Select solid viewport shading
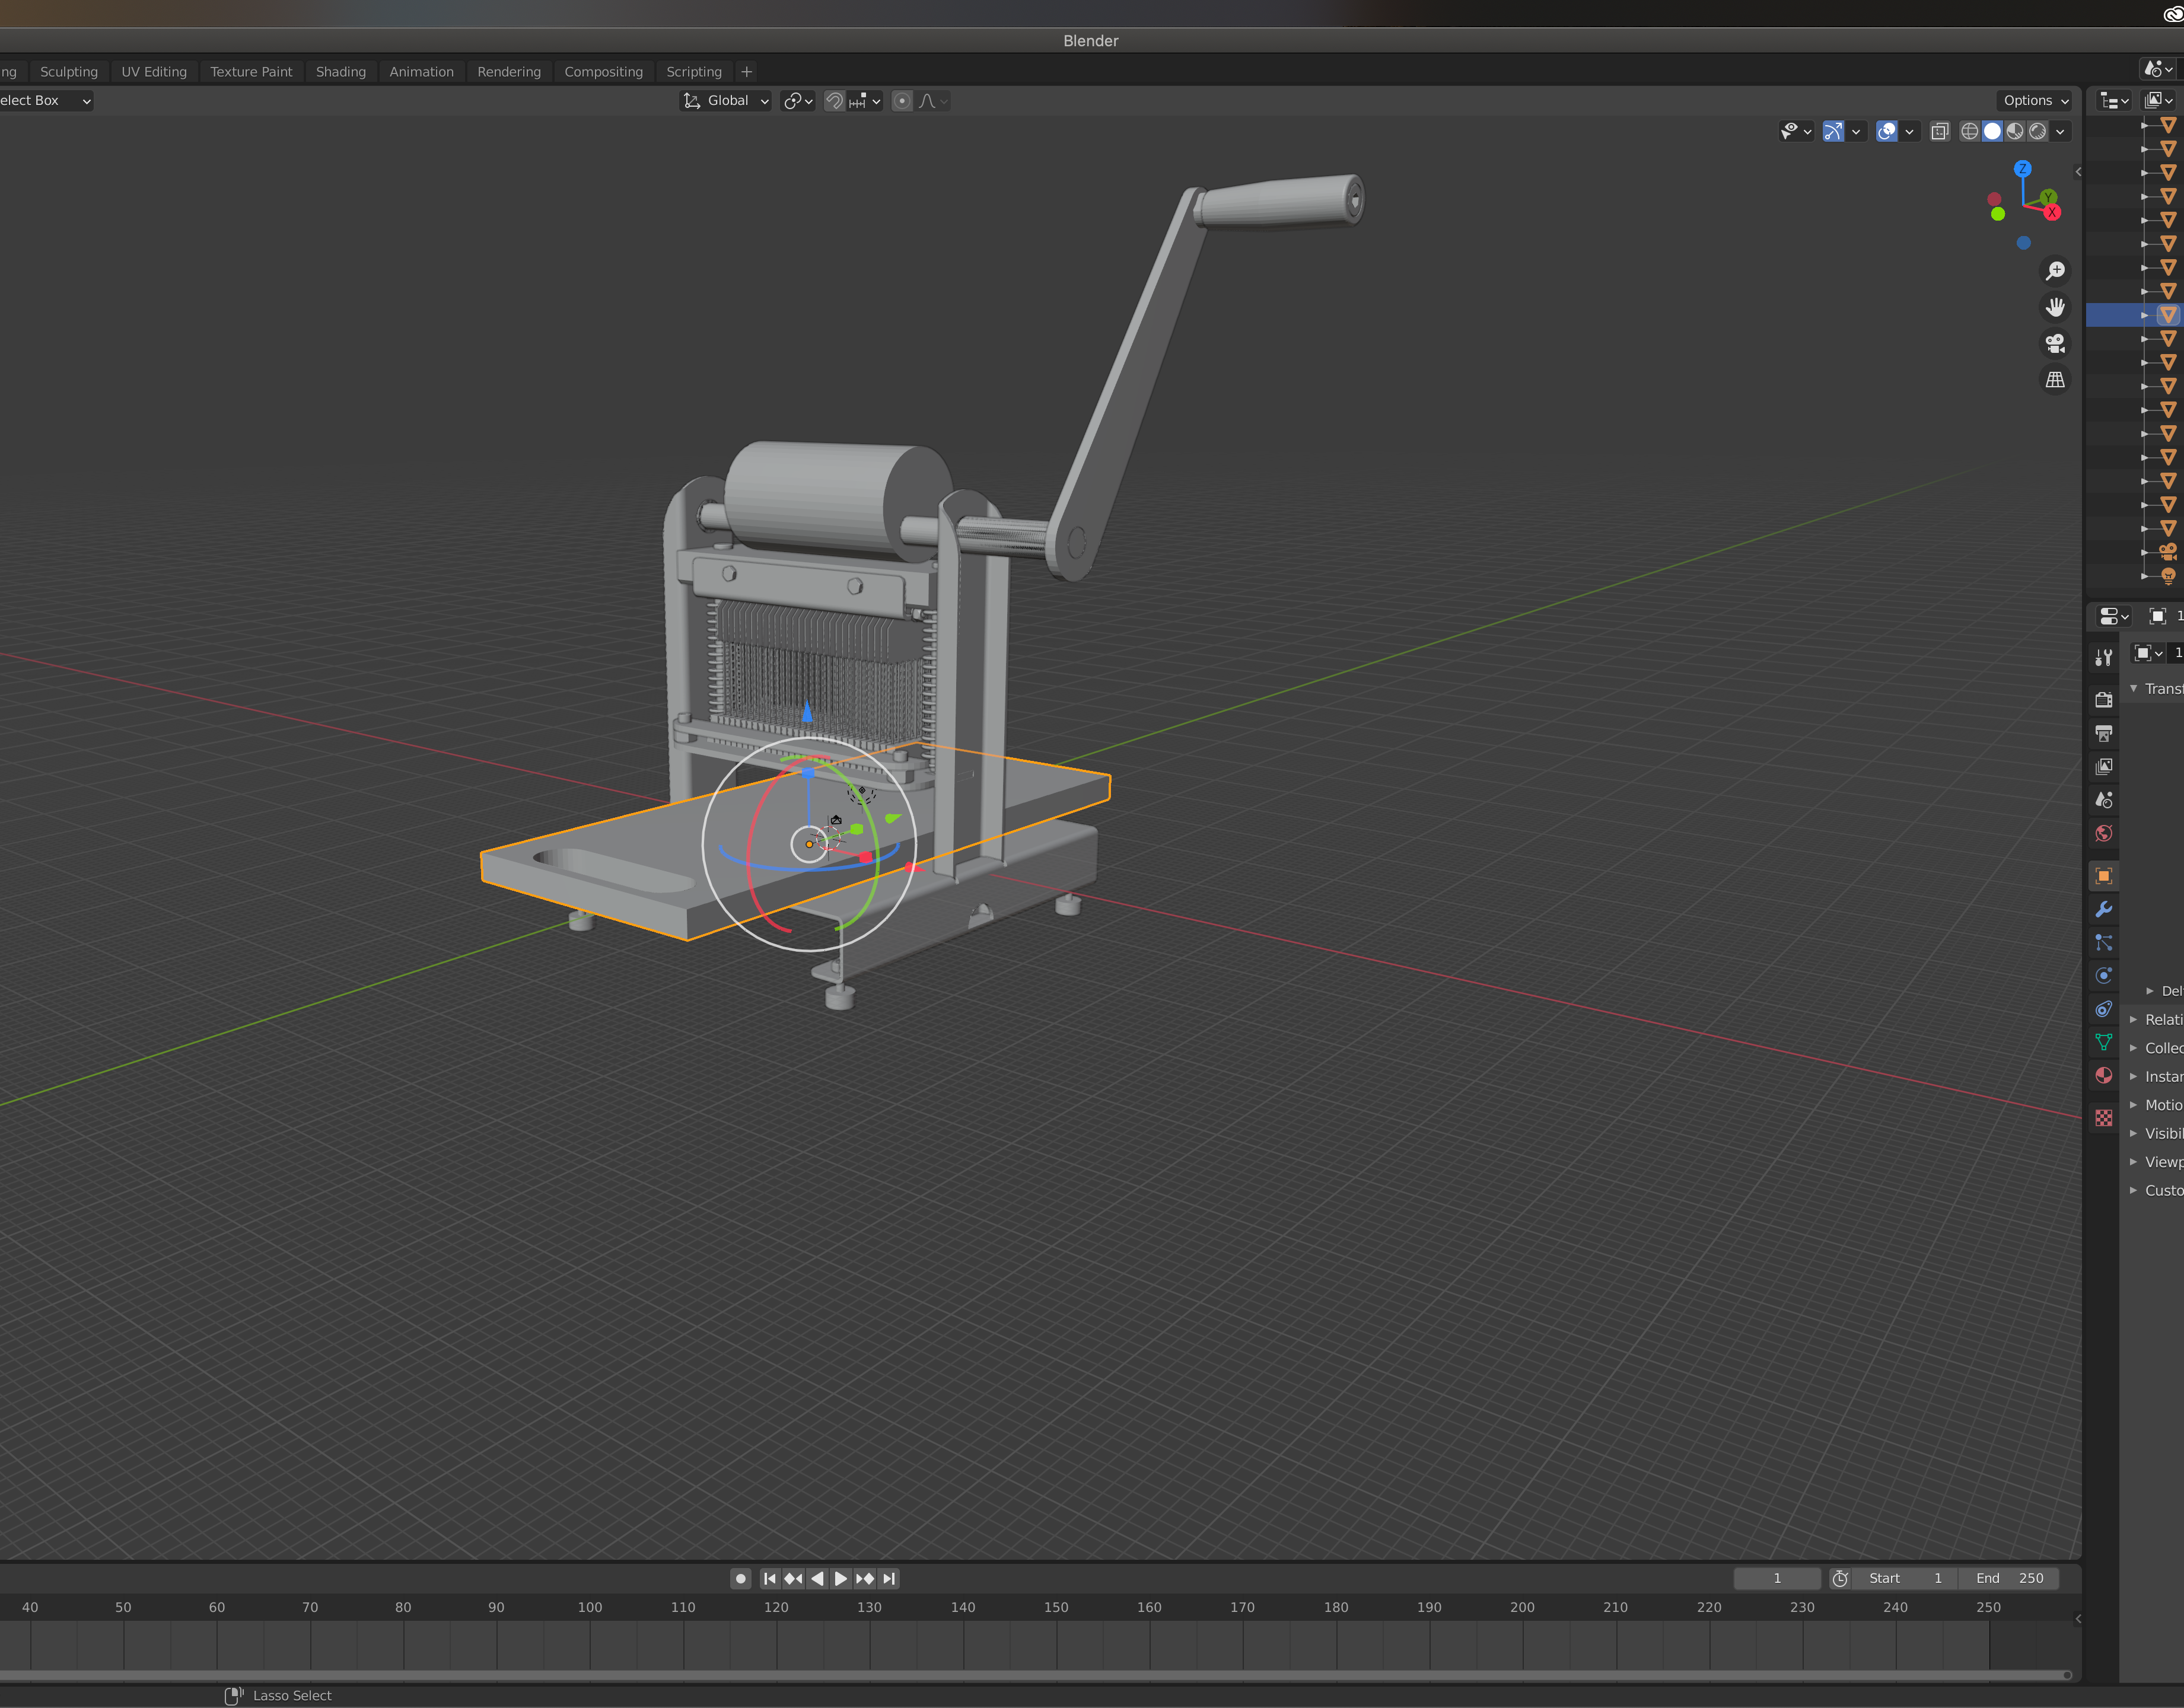The image size is (2184, 1708). (x=1992, y=131)
